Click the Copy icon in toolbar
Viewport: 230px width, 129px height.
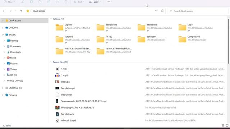pyautogui.click(x=31, y=2)
